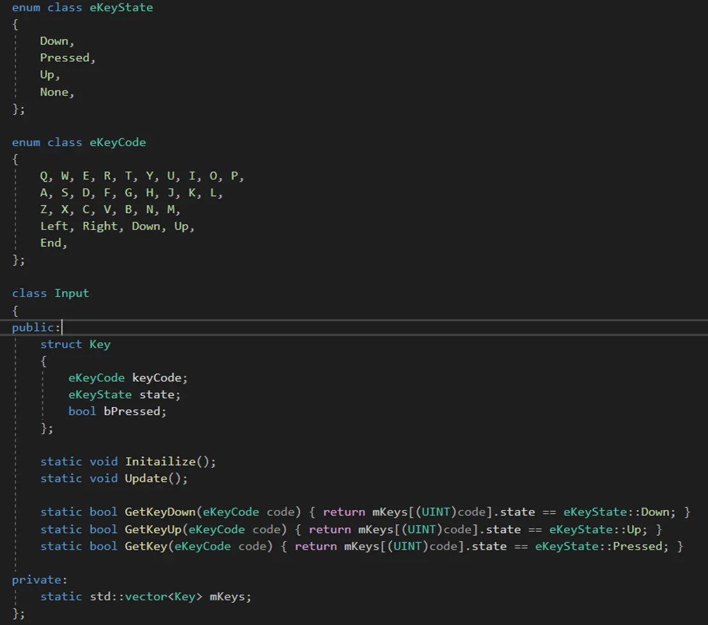Click "eKeyState" in the first enum class declaration
This screenshot has height=625, width=708.
click(121, 8)
